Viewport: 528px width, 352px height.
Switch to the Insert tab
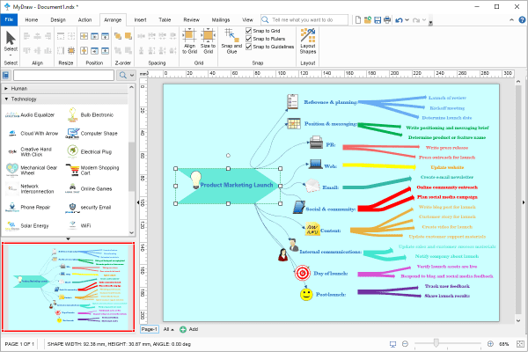point(140,20)
